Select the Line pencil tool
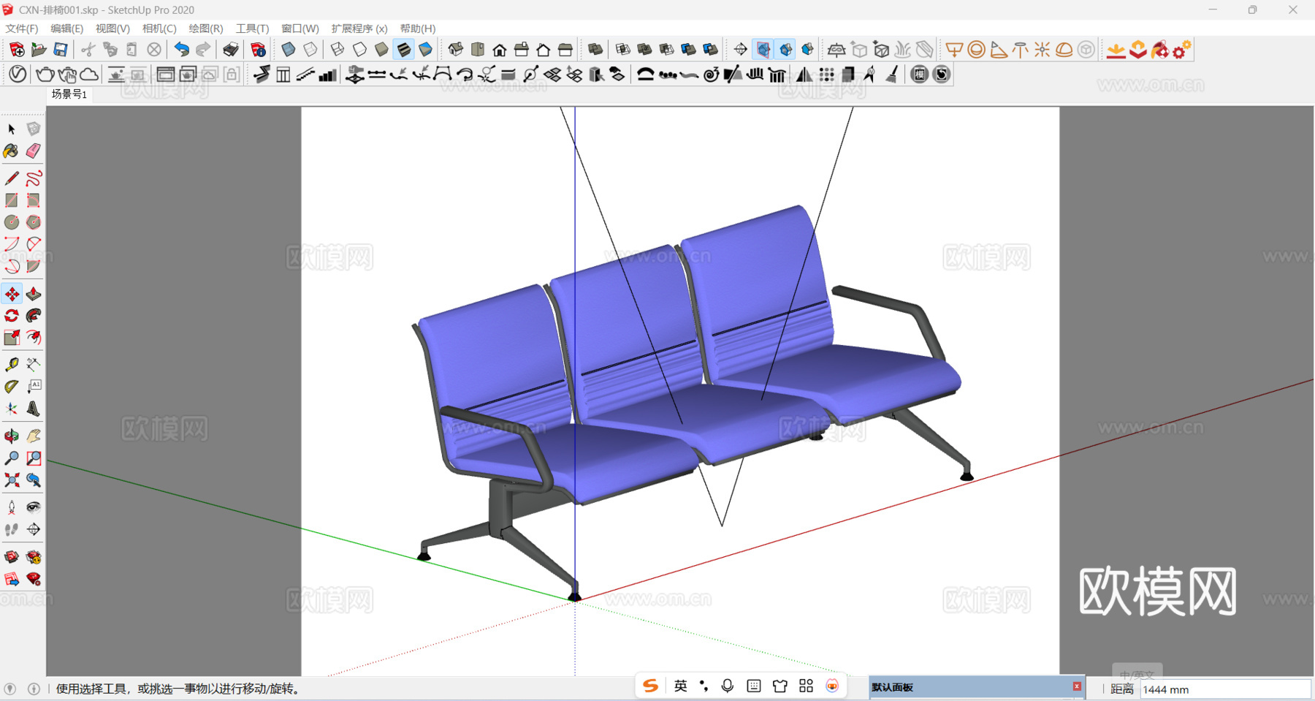Screen dimensions: 1315x701 12,178
